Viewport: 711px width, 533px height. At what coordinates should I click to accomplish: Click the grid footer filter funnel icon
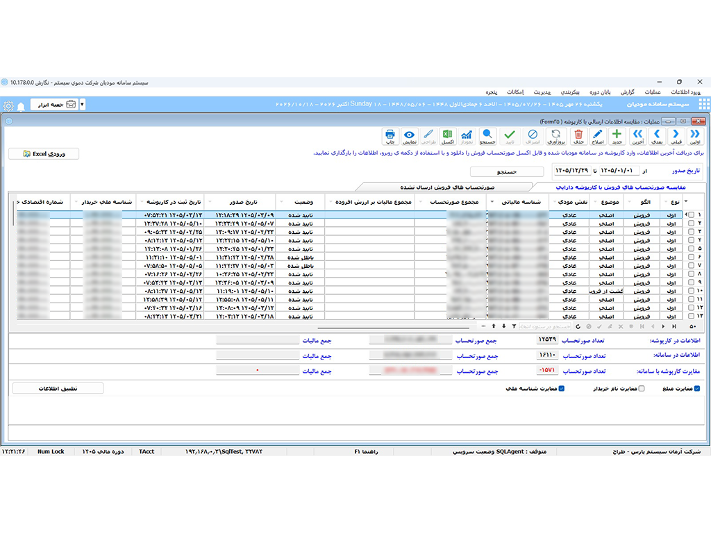point(514,326)
